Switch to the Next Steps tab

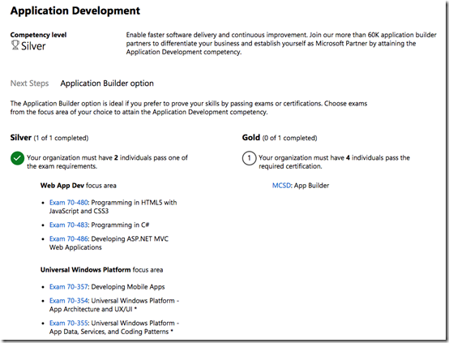pos(29,84)
